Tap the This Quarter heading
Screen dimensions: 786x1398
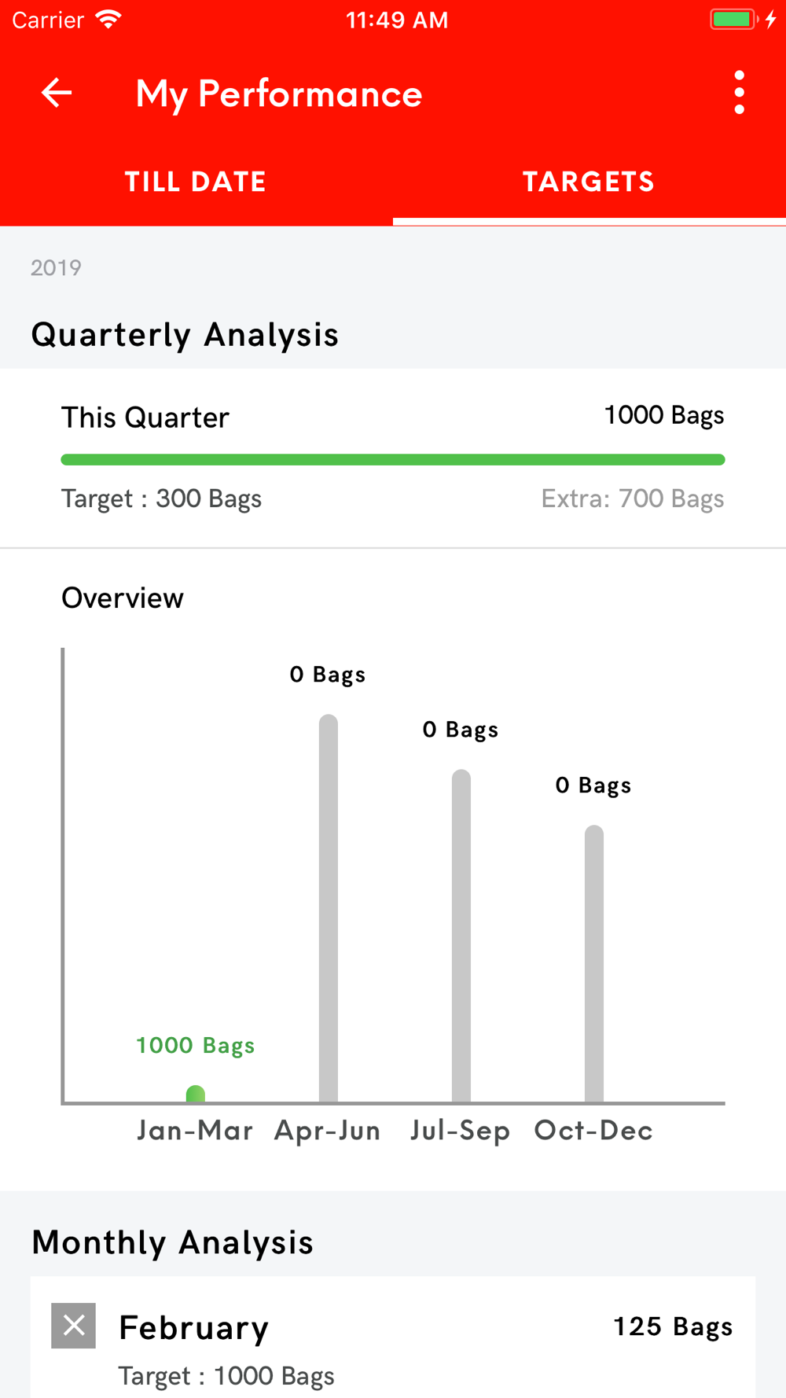point(145,418)
